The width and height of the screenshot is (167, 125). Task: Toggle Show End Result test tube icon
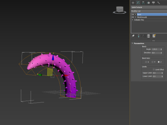coord(138,36)
